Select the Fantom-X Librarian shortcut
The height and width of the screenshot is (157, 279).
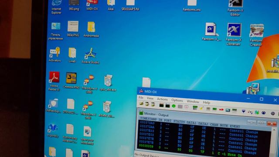click(x=234, y=34)
